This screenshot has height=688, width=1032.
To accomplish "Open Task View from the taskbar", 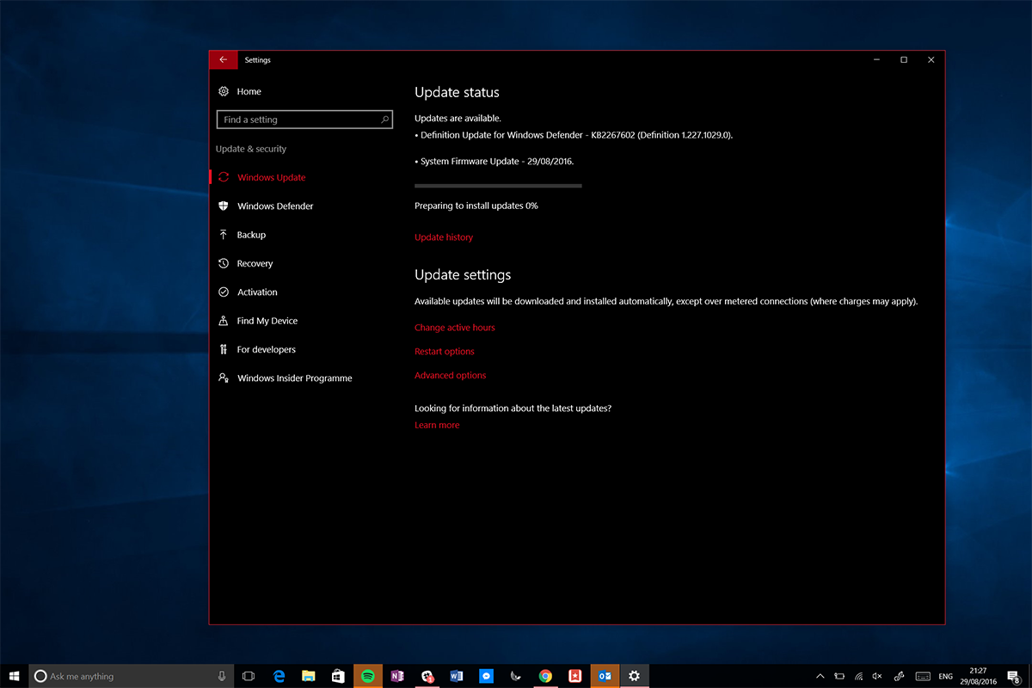I will [x=248, y=676].
